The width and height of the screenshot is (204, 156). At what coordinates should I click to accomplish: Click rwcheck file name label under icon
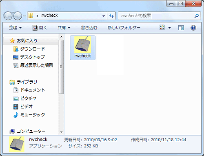(x=82, y=56)
